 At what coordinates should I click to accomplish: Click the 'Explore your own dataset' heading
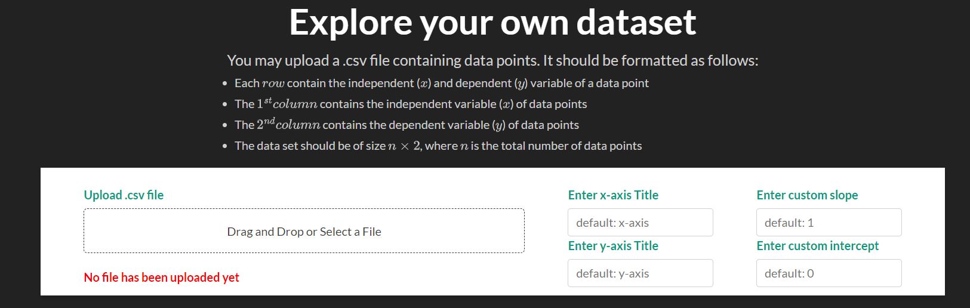point(492,22)
